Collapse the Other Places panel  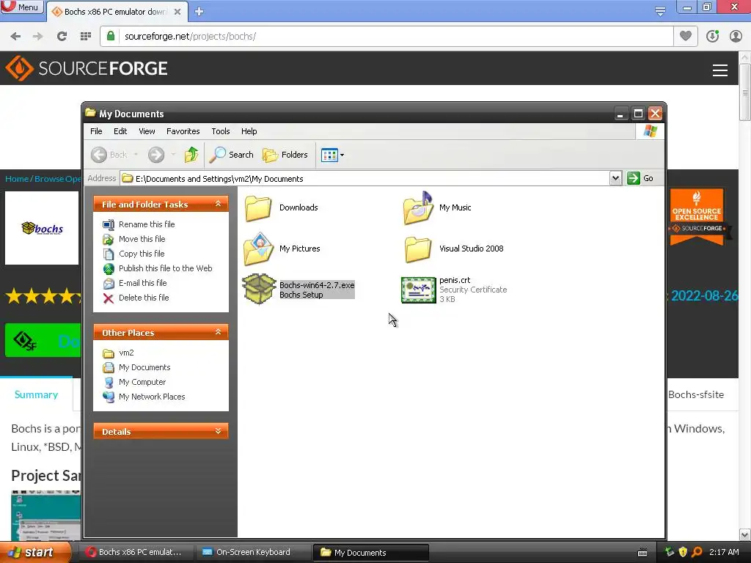(218, 332)
